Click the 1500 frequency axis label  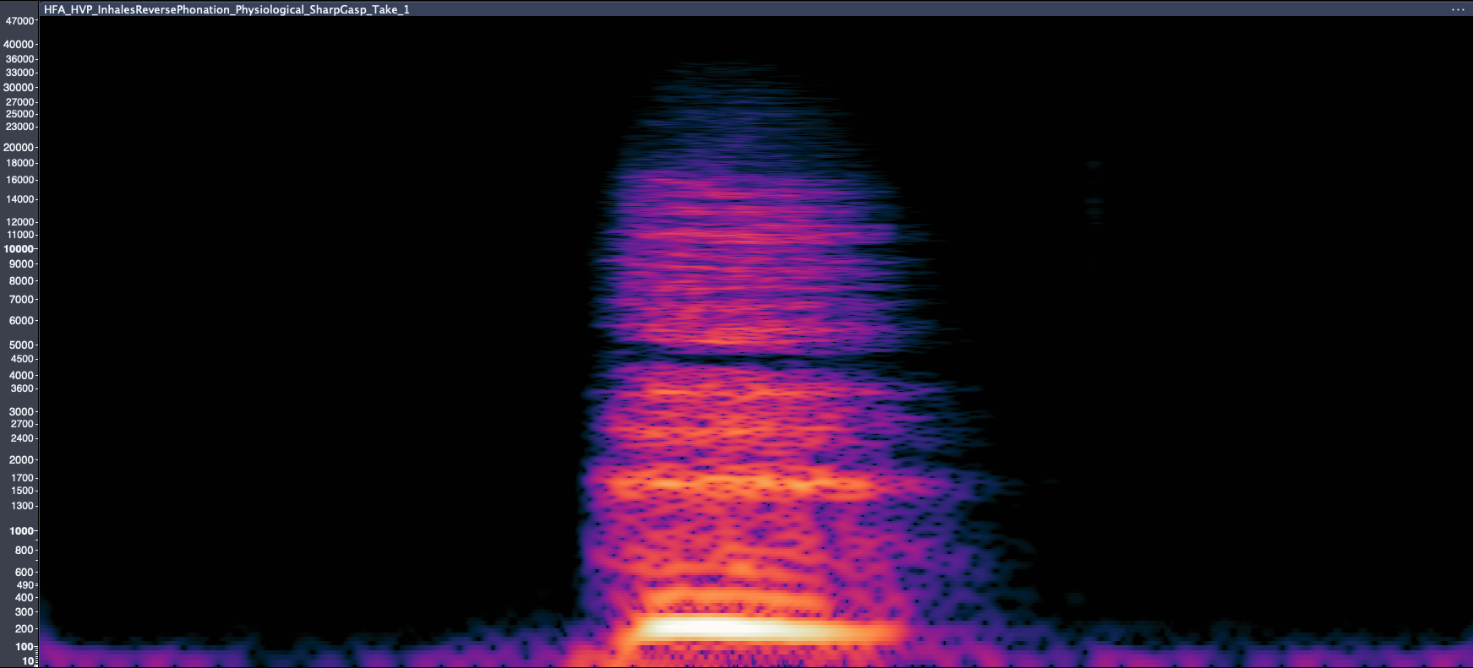[x=23, y=491]
